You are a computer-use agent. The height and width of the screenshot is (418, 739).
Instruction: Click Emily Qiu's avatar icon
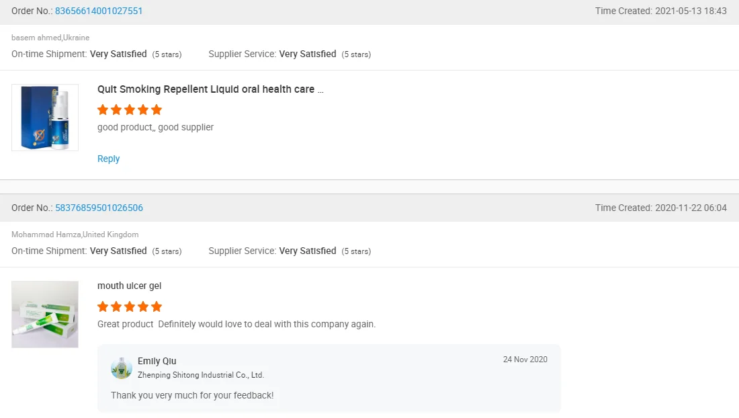pos(122,368)
